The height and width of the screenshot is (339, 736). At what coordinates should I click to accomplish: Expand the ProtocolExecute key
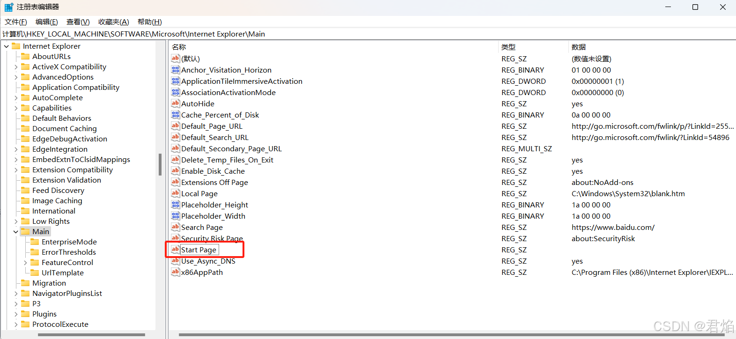coord(16,324)
